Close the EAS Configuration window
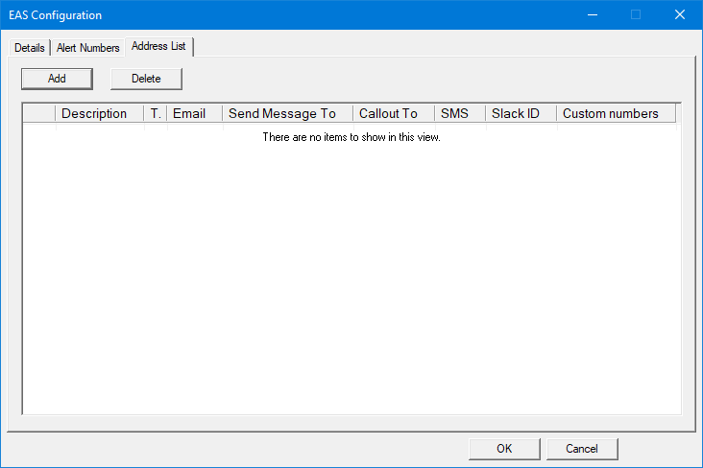This screenshot has width=703, height=468. pos(680,14)
